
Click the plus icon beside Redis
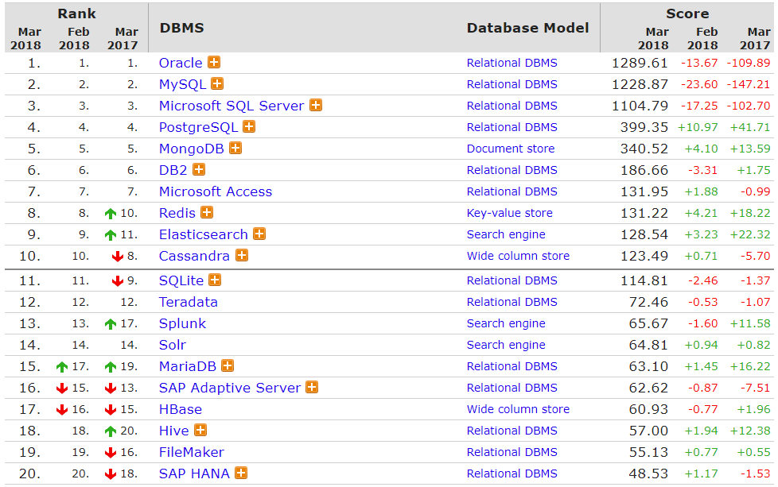pyautogui.click(x=207, y=213)
